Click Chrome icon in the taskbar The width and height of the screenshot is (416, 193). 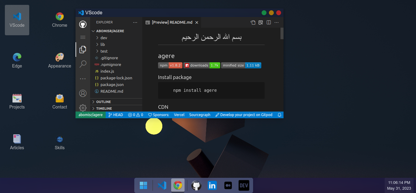[x=178, y=185]
